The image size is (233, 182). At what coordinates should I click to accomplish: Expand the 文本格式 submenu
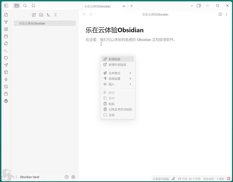tap(118, 73)
